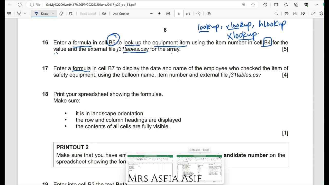Open the browser Settings and more menu
The image size is (329, 185).
click(316, 5)
